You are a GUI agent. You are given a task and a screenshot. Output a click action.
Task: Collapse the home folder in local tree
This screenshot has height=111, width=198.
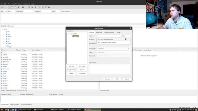pos(4,44)
